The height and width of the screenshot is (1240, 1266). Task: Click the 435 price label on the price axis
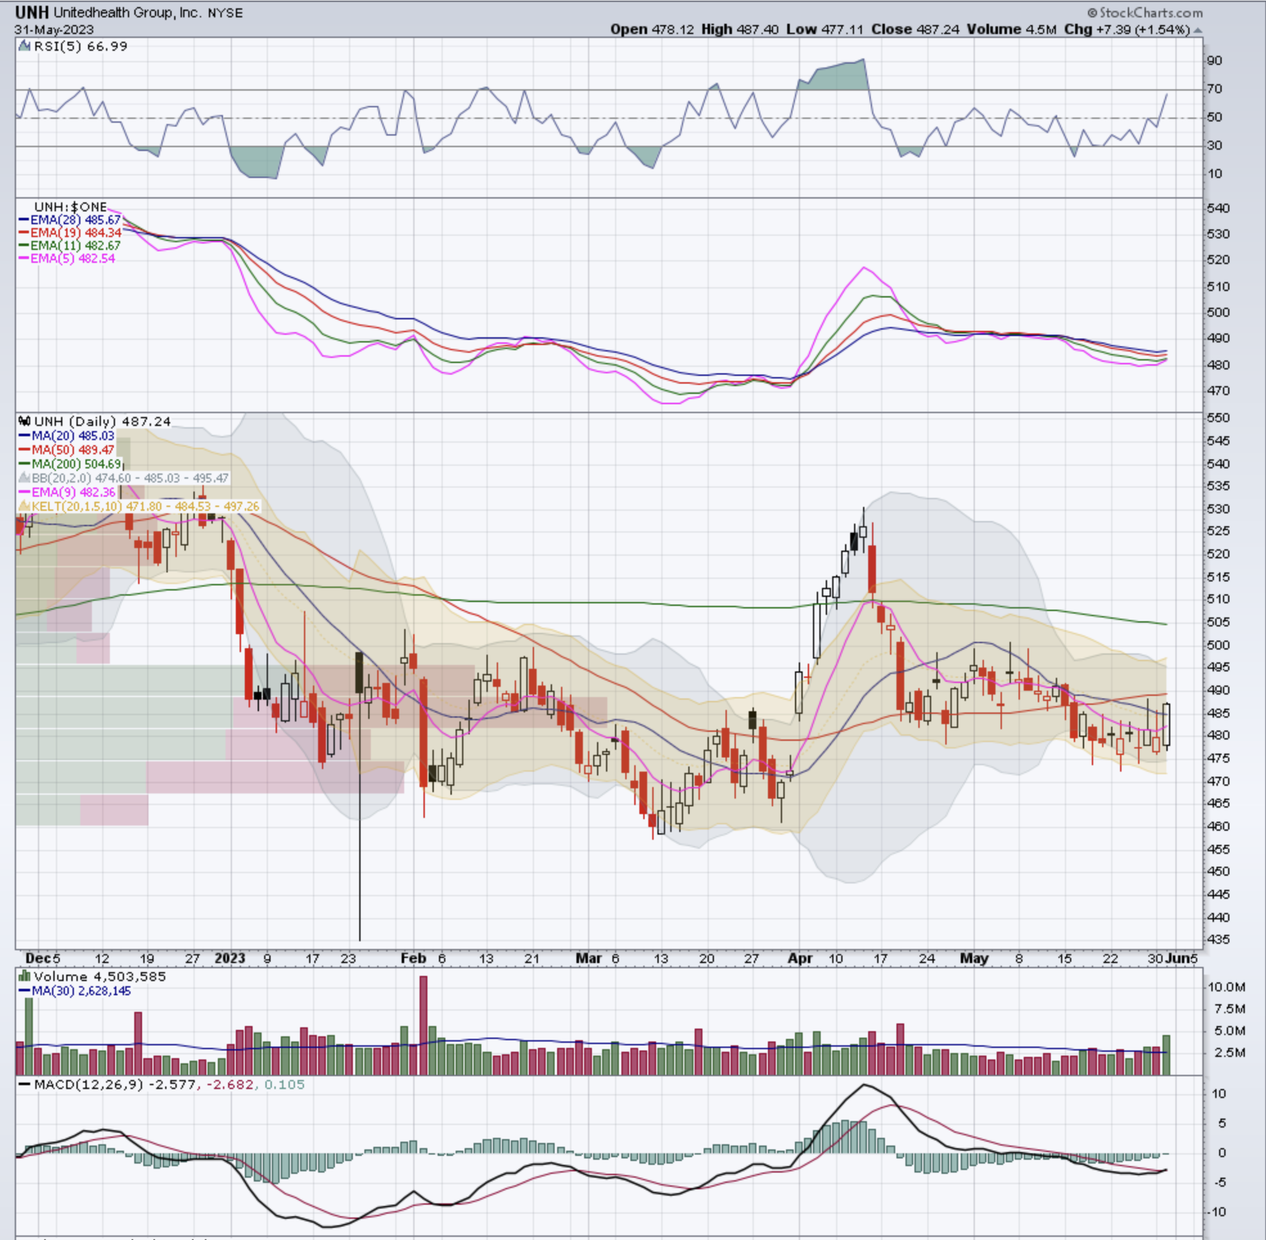coord(1219,940)
